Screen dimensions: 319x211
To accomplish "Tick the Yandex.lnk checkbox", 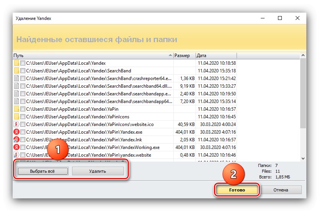I will pyautogui.click(x=23, y=140).
